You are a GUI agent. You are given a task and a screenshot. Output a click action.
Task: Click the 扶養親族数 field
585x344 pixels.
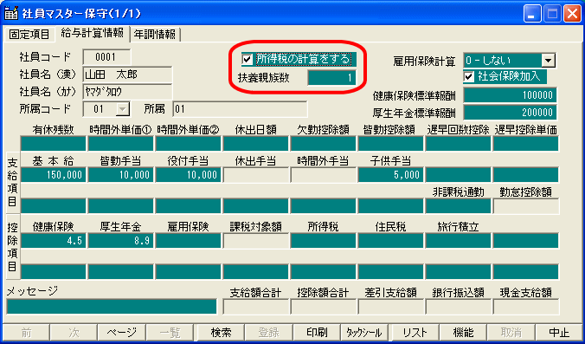[x=331, y=78]
